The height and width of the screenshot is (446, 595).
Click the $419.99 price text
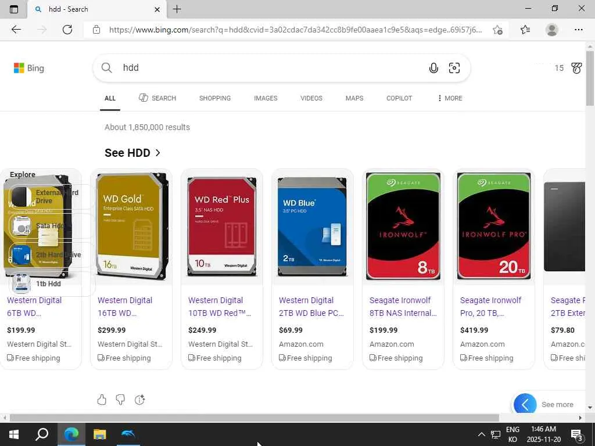tap(474, 330)
